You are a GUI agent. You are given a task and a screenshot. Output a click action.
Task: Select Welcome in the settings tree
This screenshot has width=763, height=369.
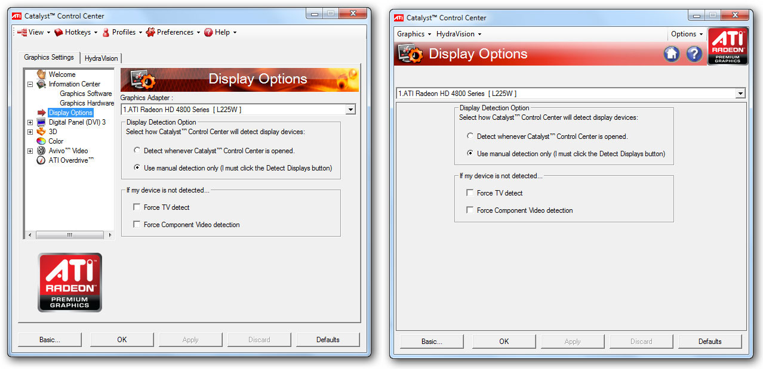(x=62, y=75)
